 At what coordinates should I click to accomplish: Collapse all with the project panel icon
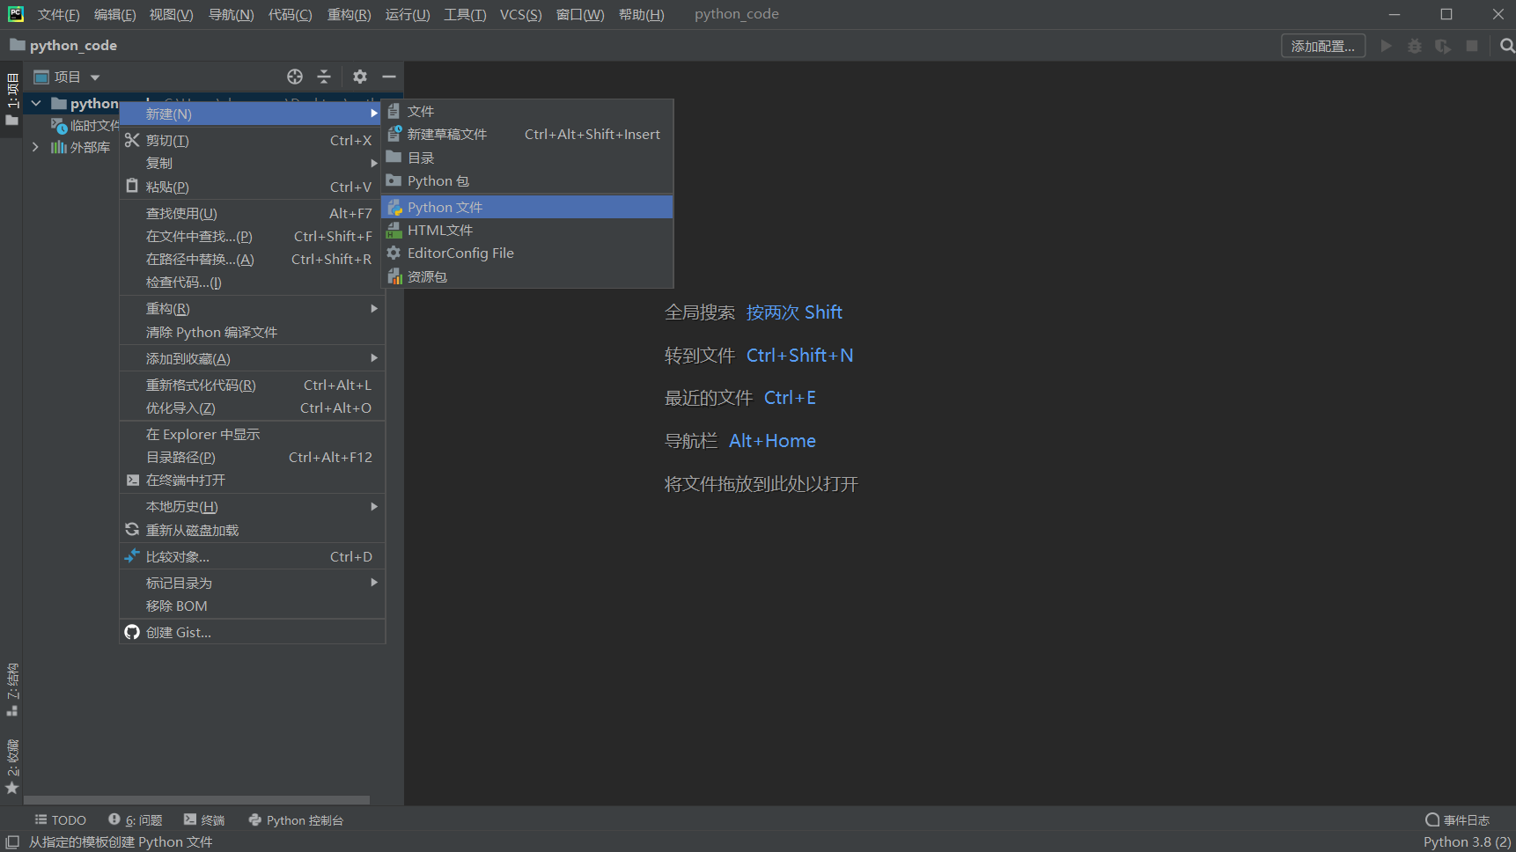(x=324, y=77)
